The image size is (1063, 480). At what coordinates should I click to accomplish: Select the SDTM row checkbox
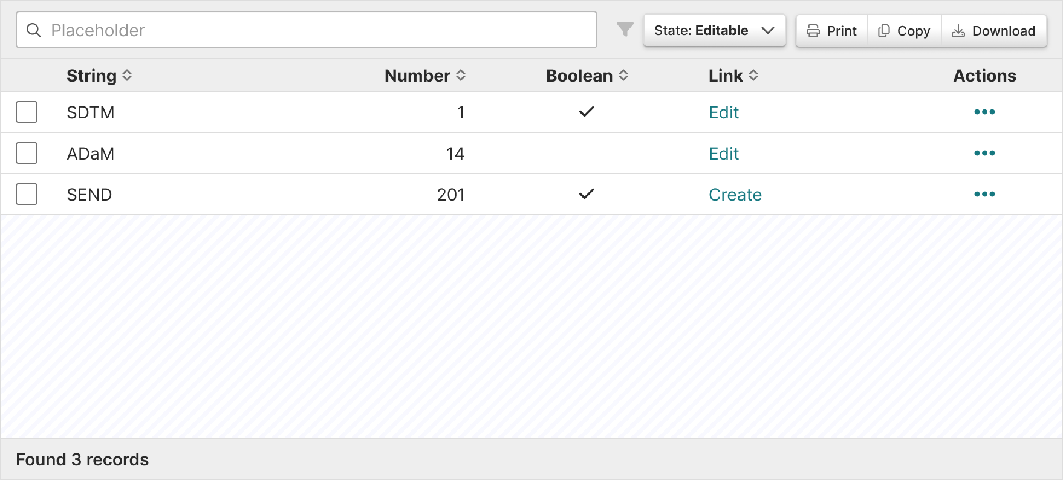(27, 112)
